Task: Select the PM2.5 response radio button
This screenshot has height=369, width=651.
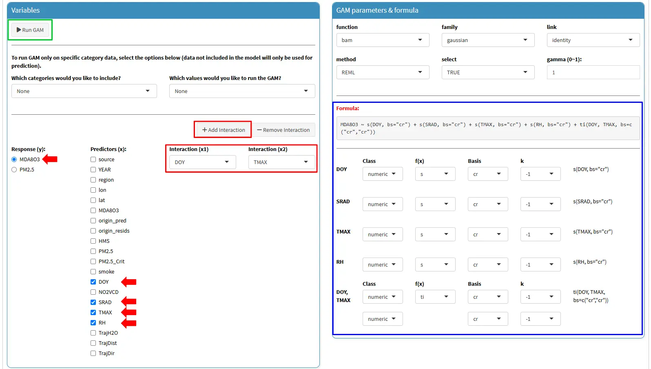Action: coord(14,170)
